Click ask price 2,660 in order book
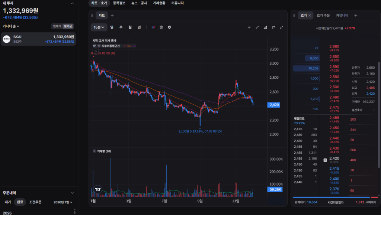381x245 pixels. pos(334,48)
